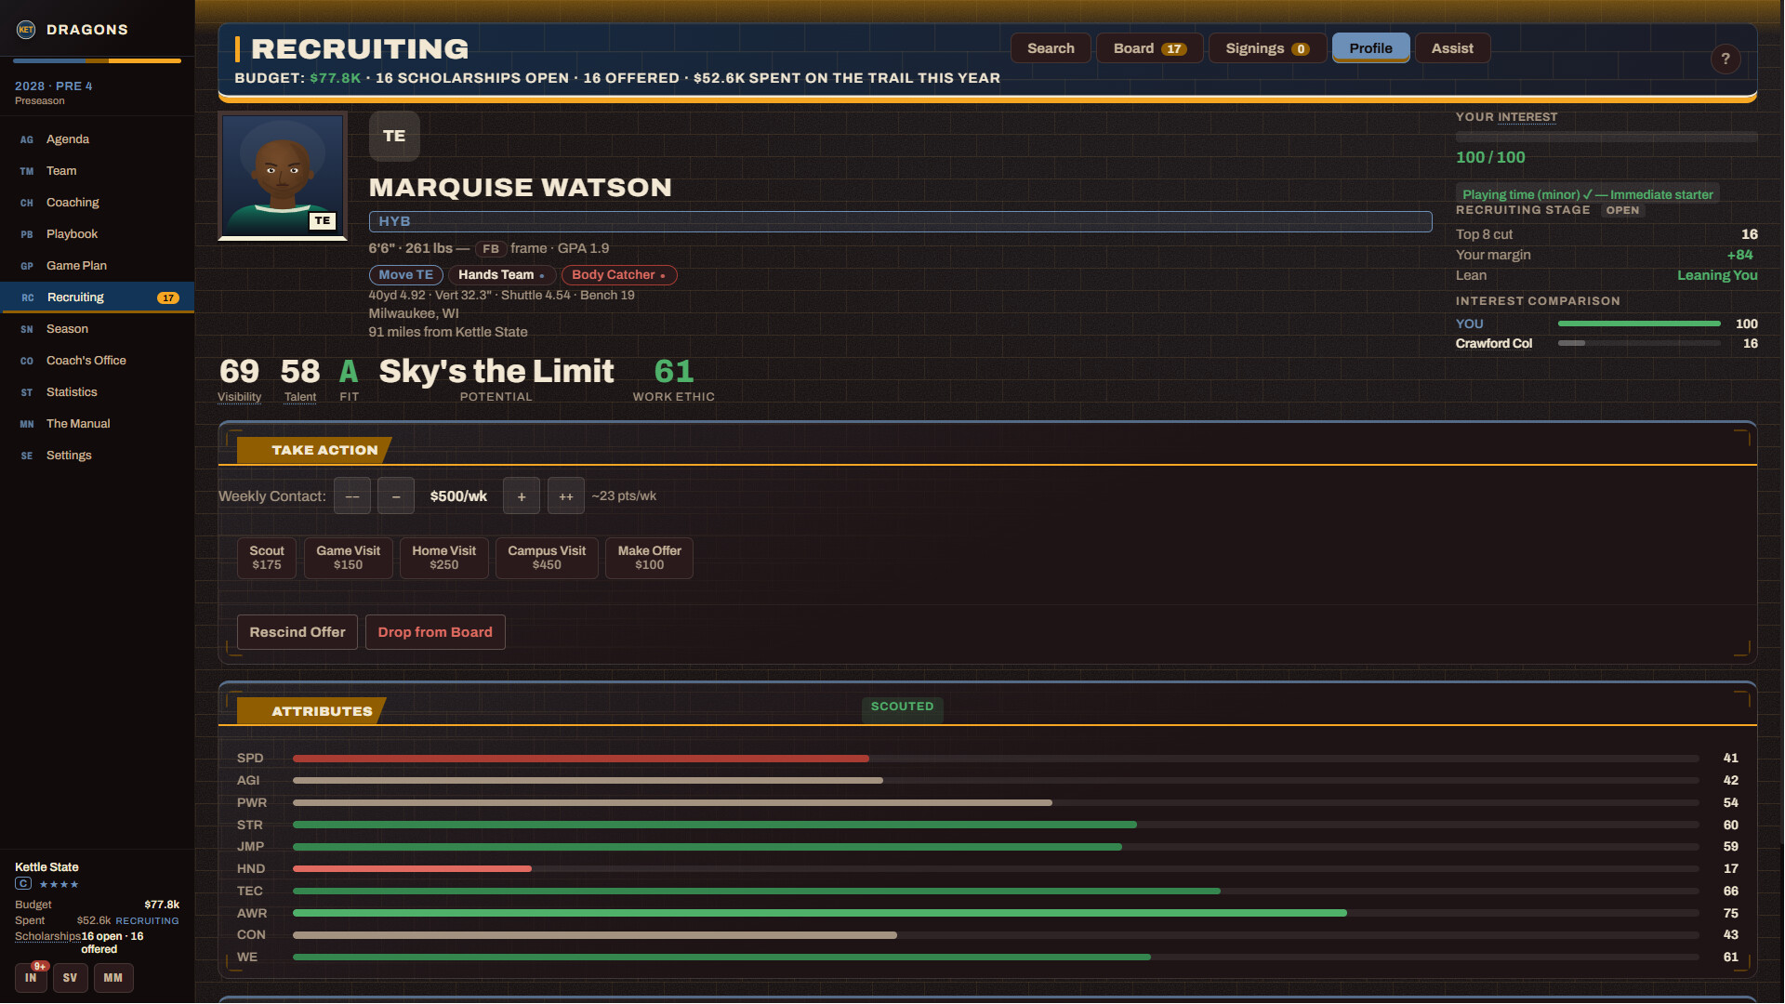Open the help question mark button

[1725, 59]
